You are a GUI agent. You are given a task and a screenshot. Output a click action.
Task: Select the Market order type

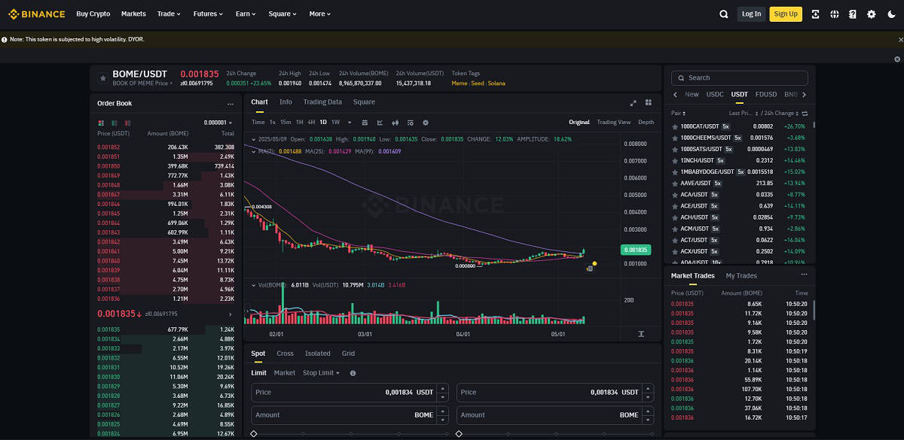click(x=285, y=373)
